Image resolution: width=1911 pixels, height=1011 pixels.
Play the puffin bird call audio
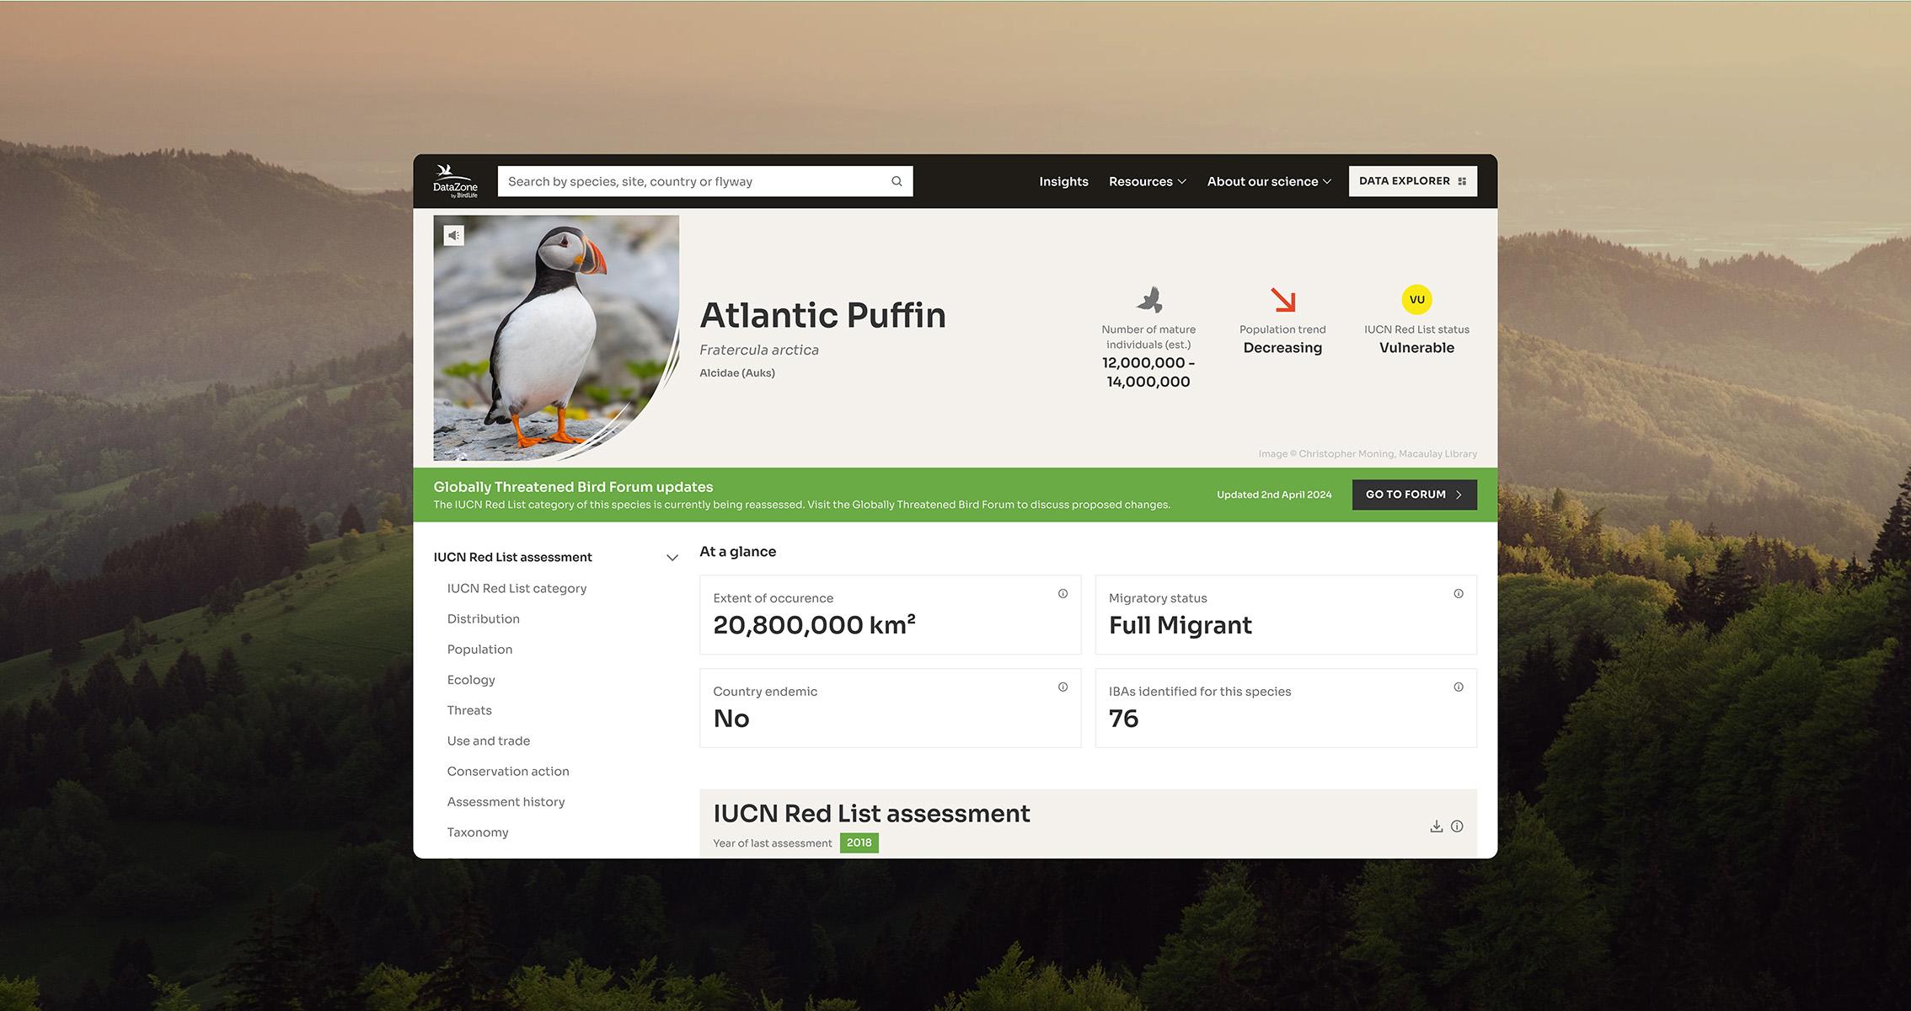454,236
